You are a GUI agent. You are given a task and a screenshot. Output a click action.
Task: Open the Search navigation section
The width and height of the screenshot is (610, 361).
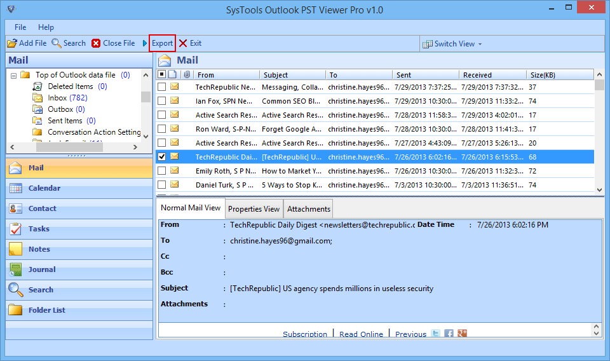tap(79, 290)
